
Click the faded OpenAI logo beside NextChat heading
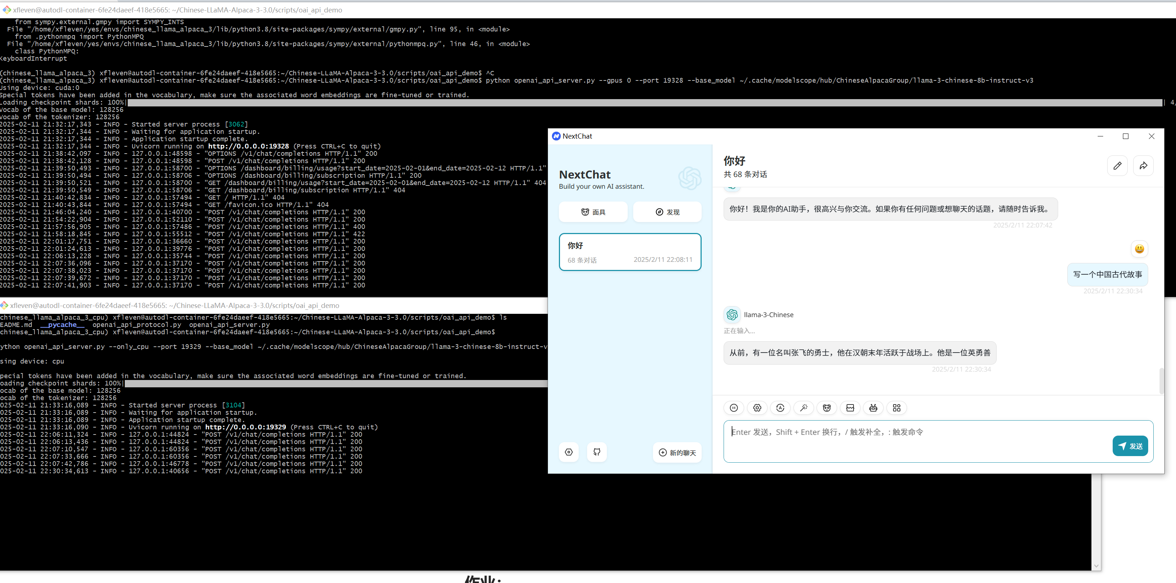click(689, 178)
